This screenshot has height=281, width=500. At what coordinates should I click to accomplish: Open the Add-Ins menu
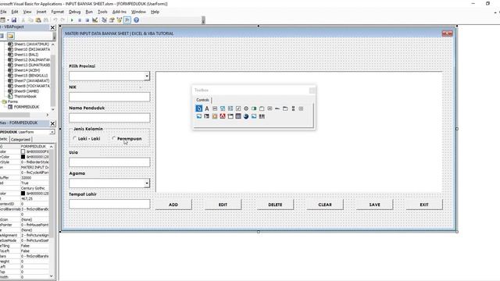tap(120, 12)
